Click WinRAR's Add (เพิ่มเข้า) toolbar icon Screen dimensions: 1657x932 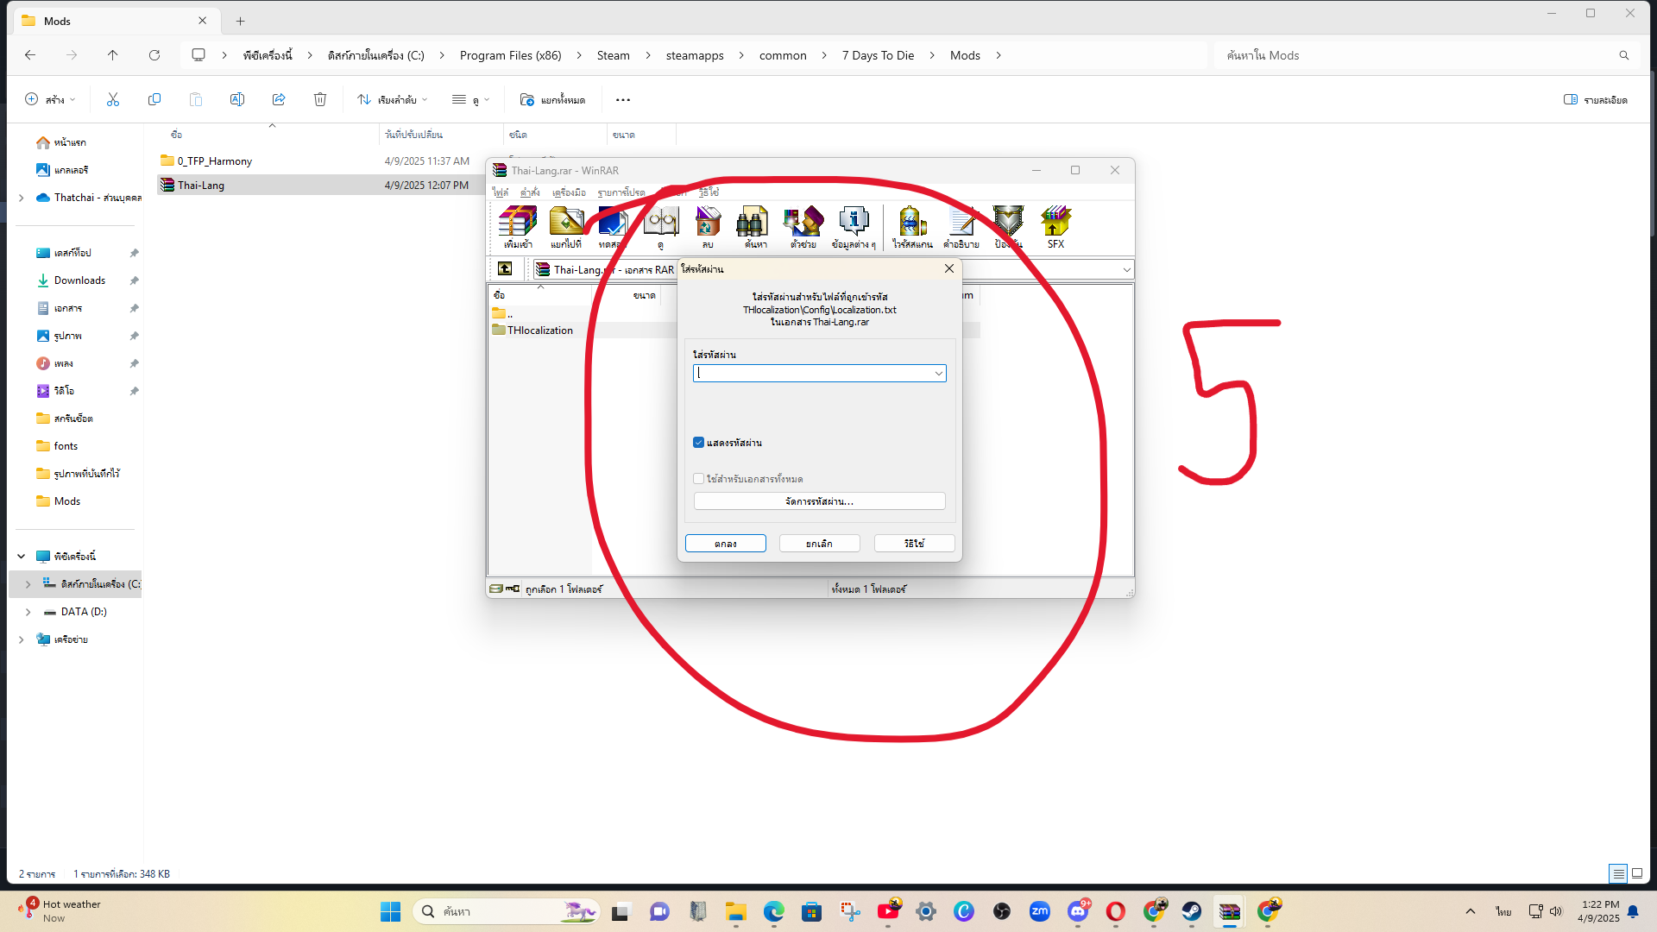pos(518,227)
